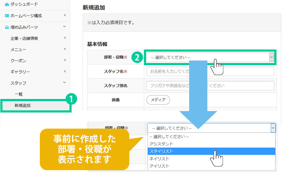The height and width of the screenshot is (178, 285).
Task: Open the 部署・役職 dropdown in the form
Action: tap(210, 57)
